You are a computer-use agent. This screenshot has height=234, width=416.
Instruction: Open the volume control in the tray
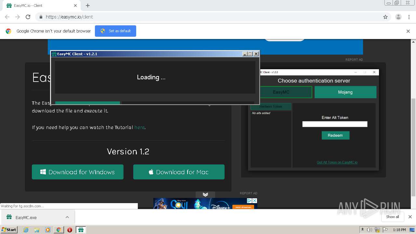(370, 230)
